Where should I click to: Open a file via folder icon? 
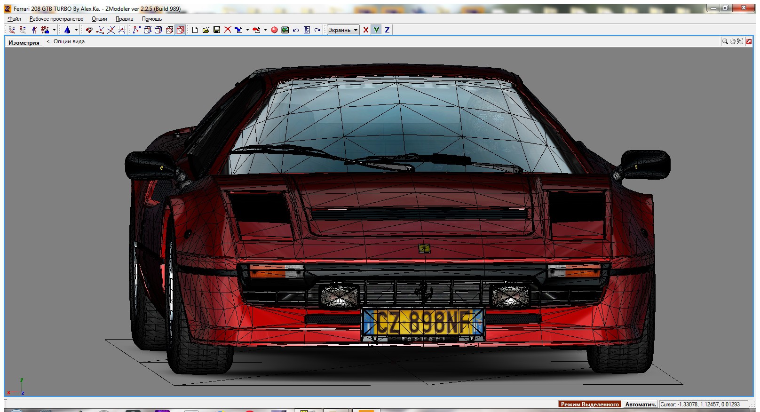tap(206, 30)
